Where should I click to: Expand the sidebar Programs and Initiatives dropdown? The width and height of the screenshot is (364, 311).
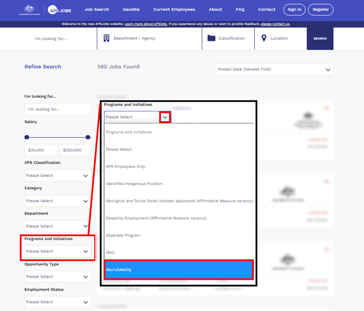[x=58, y=251]
